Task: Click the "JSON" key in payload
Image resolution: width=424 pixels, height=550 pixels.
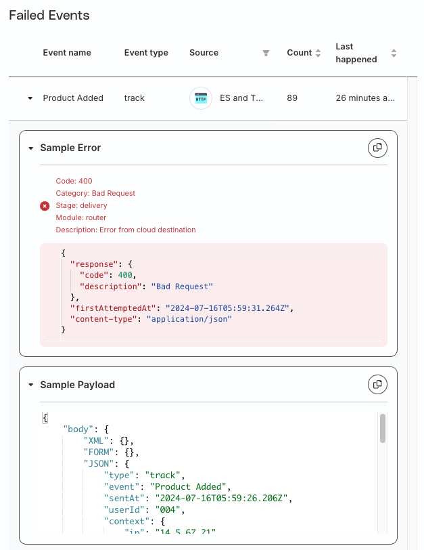Action: pyautogui.click(x=99, y=464)
